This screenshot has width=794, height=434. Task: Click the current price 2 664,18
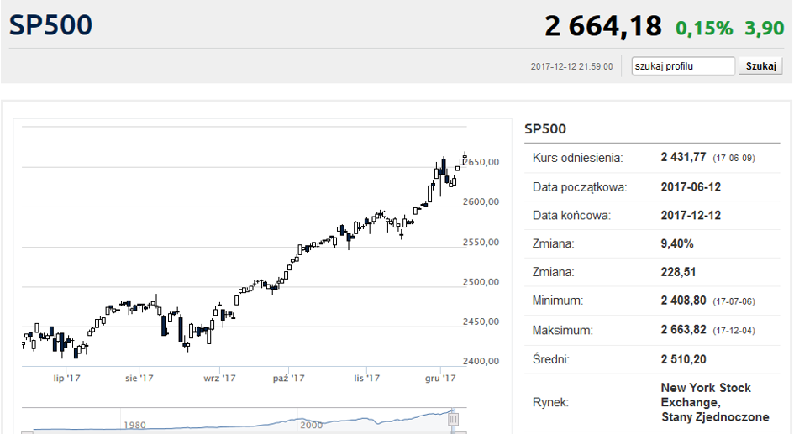pos(603,27)
